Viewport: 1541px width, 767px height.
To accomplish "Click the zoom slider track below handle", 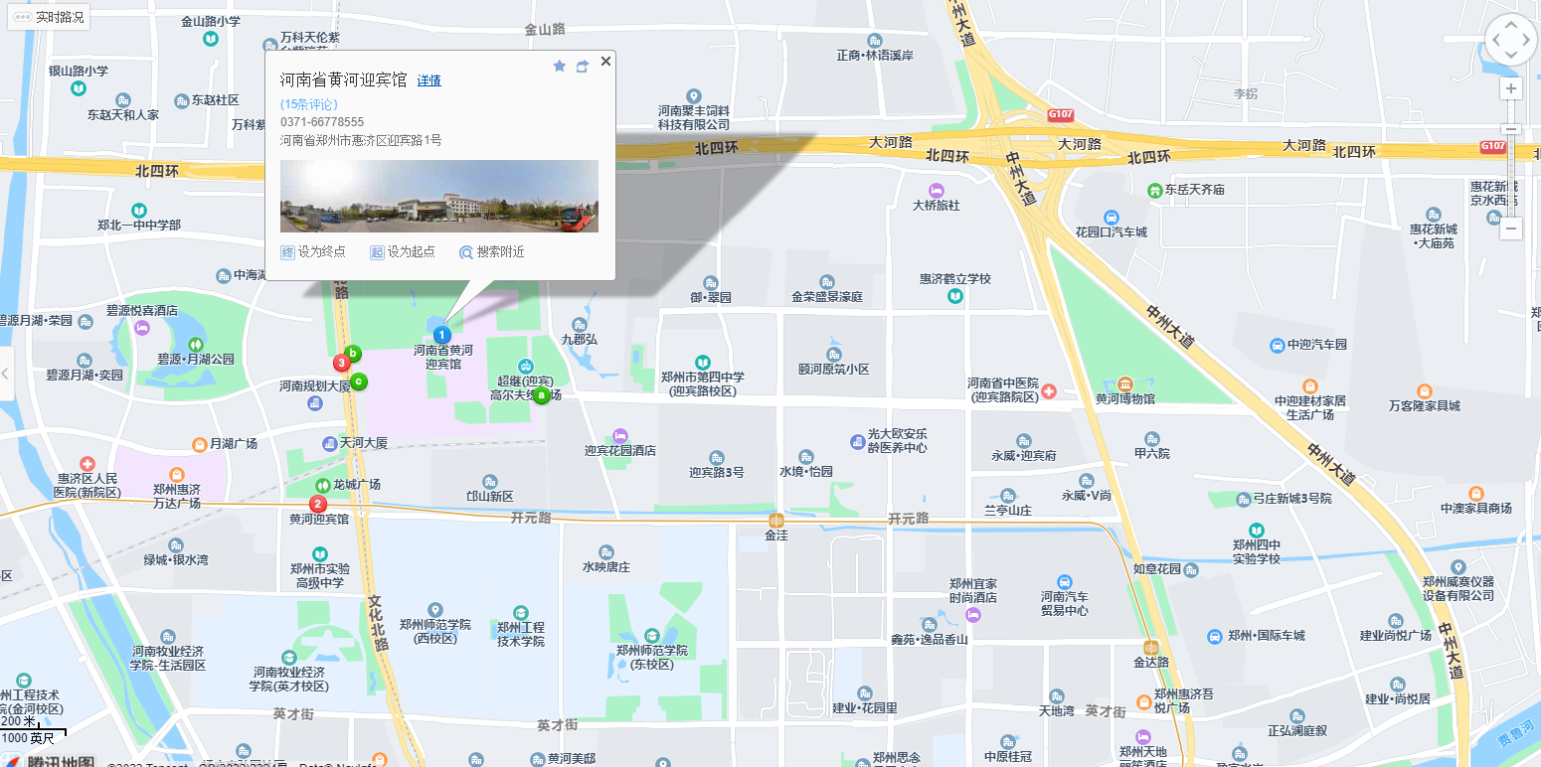I will pos(1511,175).
